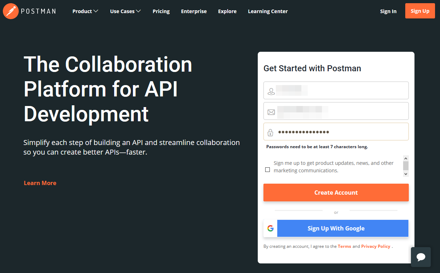Viewport: 440px width, 273px height.
Task: Go to the Enterprise menu item
Action: pos(194,11)
